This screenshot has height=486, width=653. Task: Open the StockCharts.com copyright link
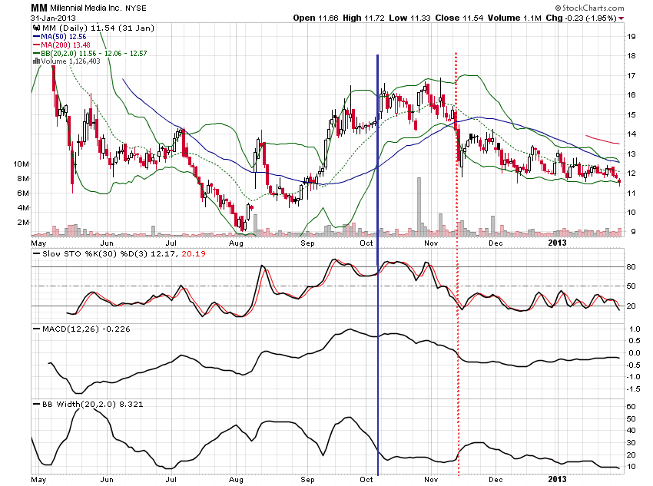[590, 8]
